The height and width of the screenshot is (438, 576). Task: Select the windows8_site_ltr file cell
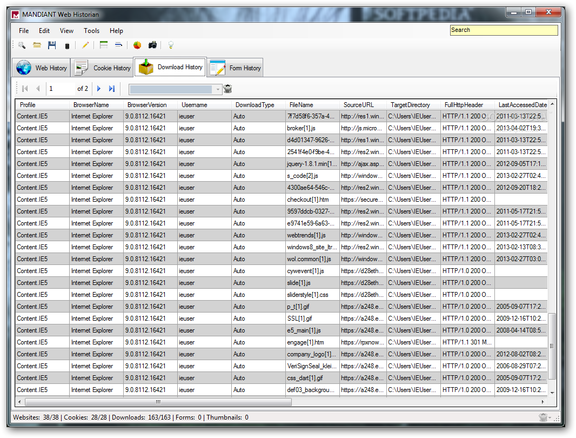click(312, 247)
